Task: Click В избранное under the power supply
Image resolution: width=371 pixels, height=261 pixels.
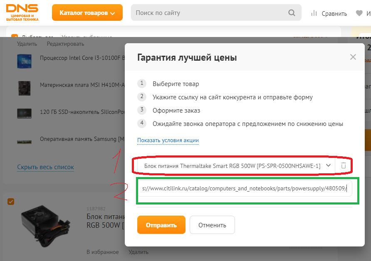Action: click(x=102, y=252)
